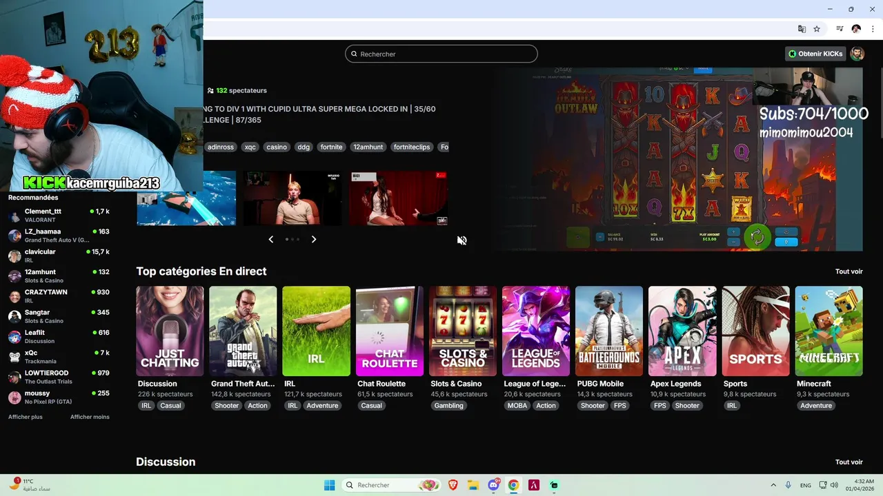Open the Slots & Casino category card
883x496 pixels.
coord(463,331)
